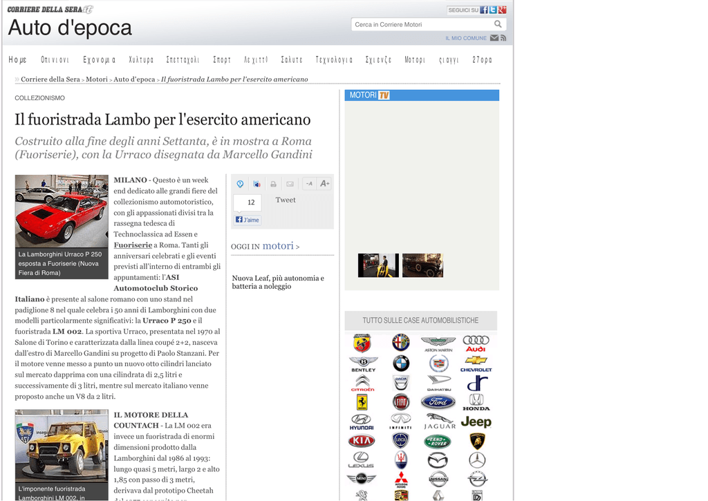Open the Motori item in navigation bar
The image size is (708, 501).
pyautogui.click(x=415, y=59)
